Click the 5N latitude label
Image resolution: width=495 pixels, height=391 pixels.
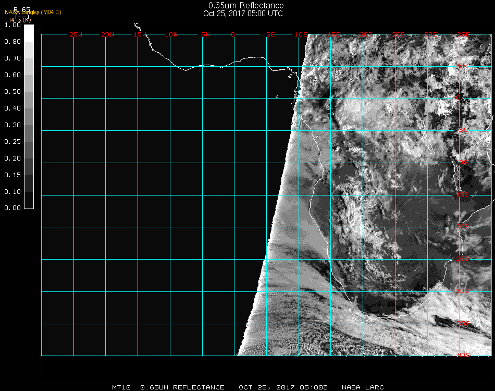462,66
